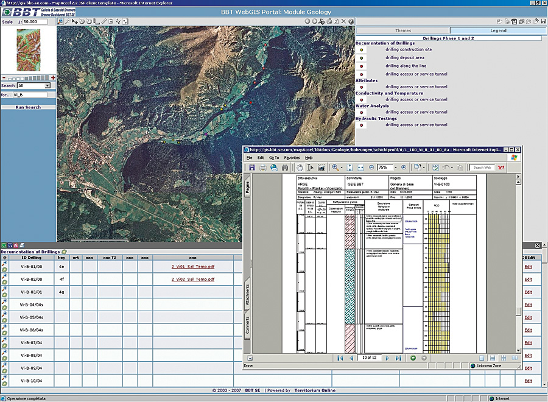This screenshot has width=548, height=402.
Task: Click the binoculars search icon
Action: click(284, 167)
